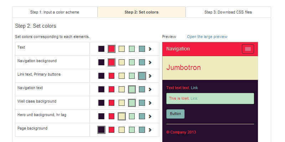
Task: Choose dark purple swatch for Navigation background
Action: click(102, 62)
